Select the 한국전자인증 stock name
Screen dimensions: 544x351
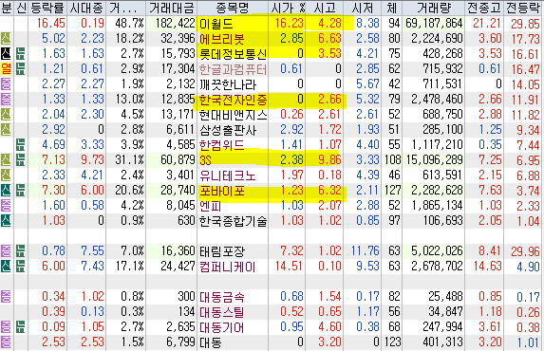(234, 100)
